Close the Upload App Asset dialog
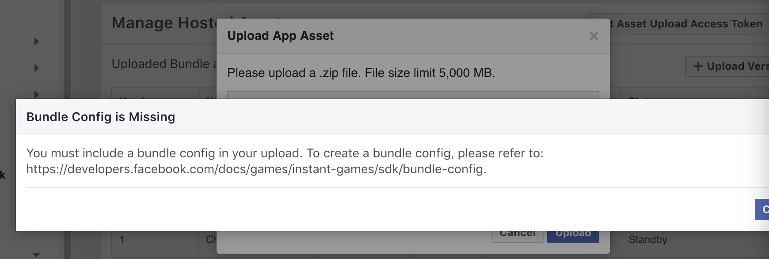Screen dimensions: 769x259 594,36
